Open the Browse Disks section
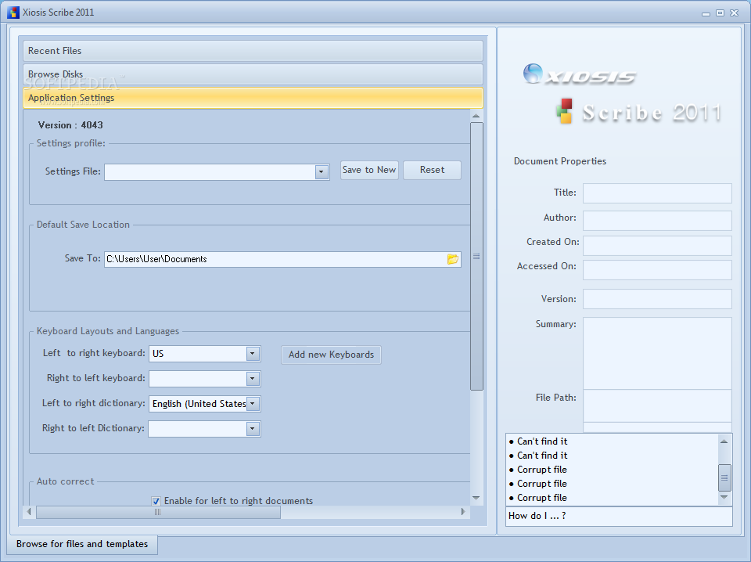This screenshot has height=562, width=751. click(253, 74)
